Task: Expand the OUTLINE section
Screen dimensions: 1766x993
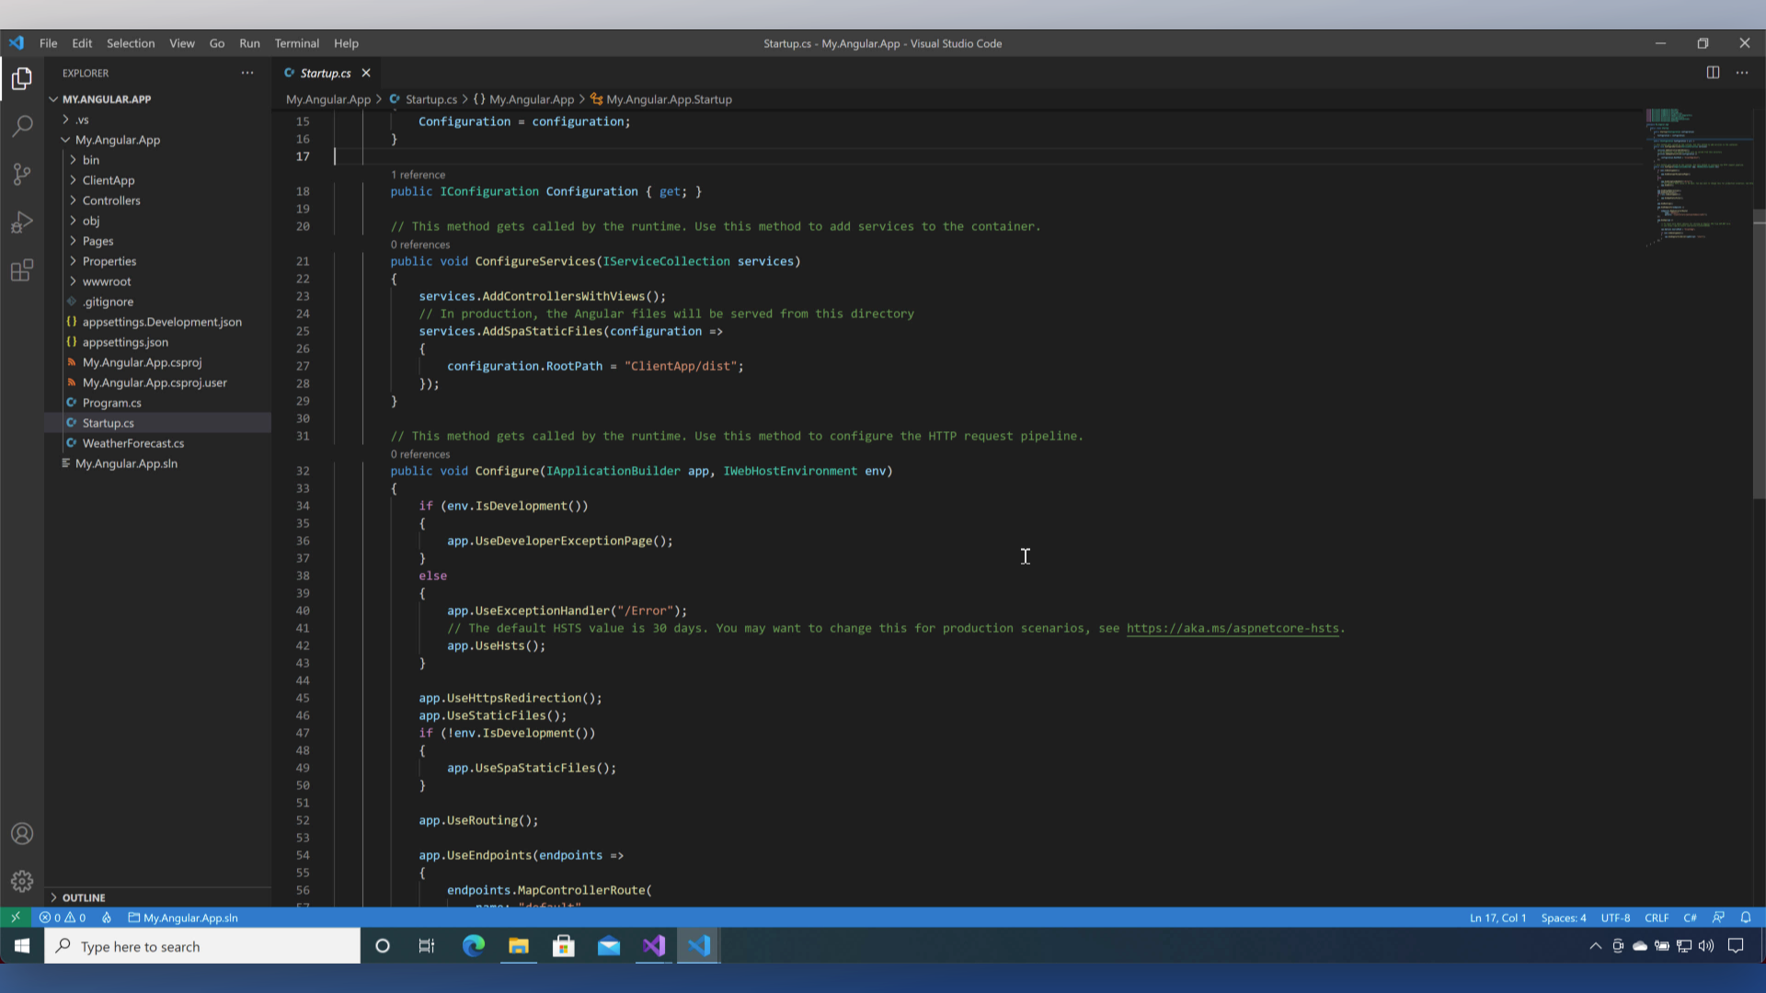Action: pos(84,897)
